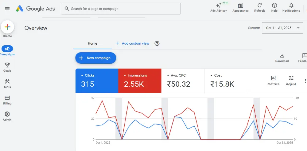Launch Ads Advisor beta
Viewport: 307px width, 151px height.
click(219, 6)
